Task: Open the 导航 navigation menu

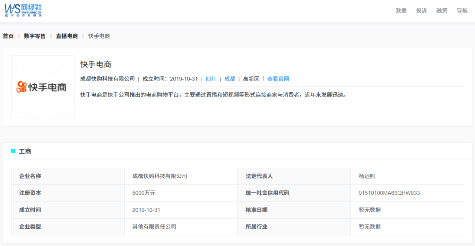Action: (462, 10)
